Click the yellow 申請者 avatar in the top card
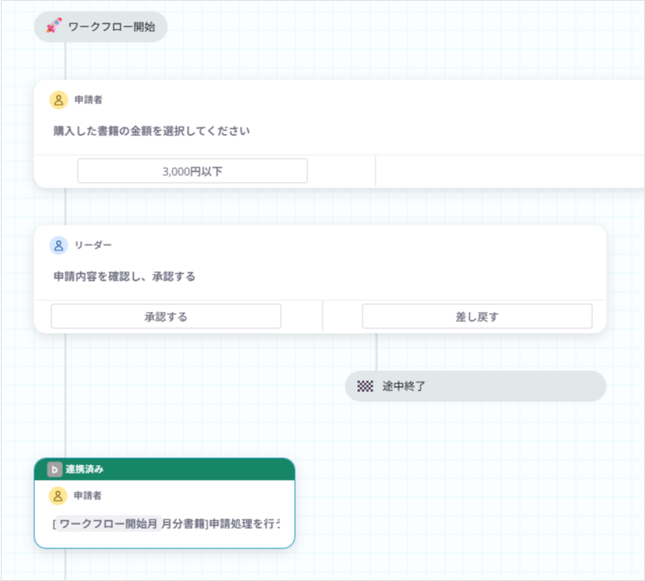645x581 pixels. tap(59, 100)
